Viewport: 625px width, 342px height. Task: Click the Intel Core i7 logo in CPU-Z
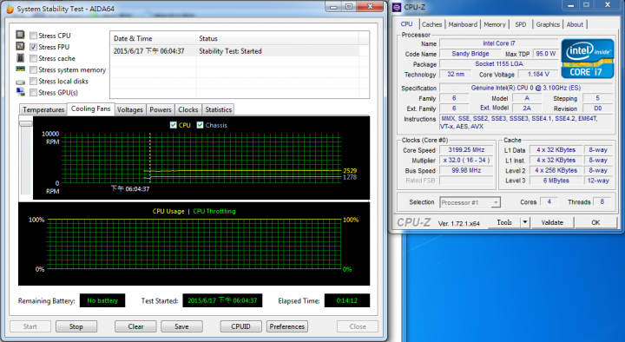(588, 58)
